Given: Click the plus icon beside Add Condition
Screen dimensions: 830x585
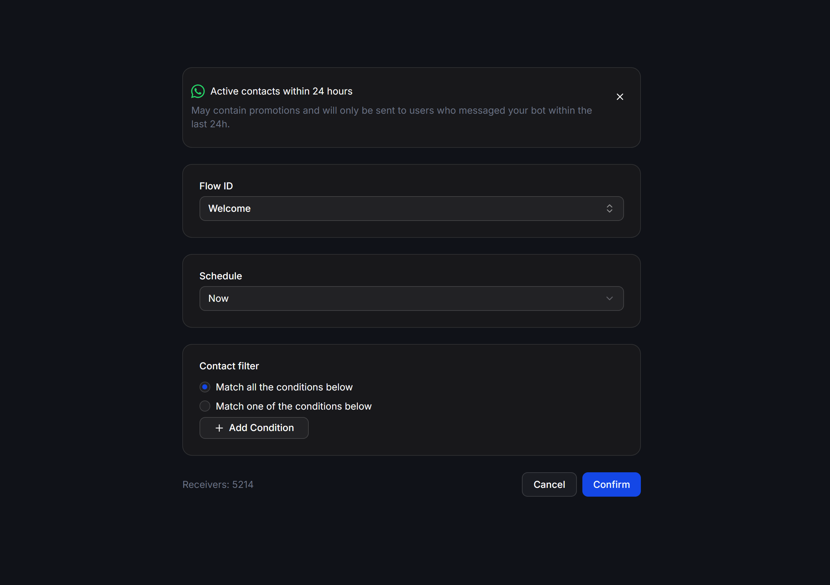Looking at the screenshot, I should 219,428.
